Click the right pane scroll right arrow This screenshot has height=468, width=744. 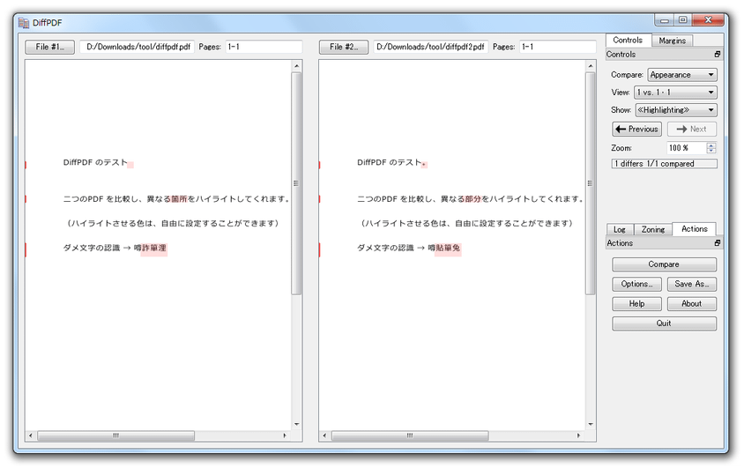click(x=578, y=435)
